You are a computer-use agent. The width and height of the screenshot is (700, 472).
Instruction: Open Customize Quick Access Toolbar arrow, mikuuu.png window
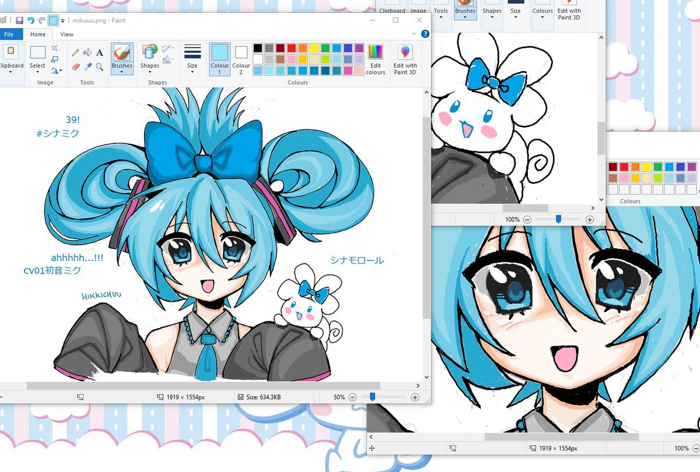(62, 21)
